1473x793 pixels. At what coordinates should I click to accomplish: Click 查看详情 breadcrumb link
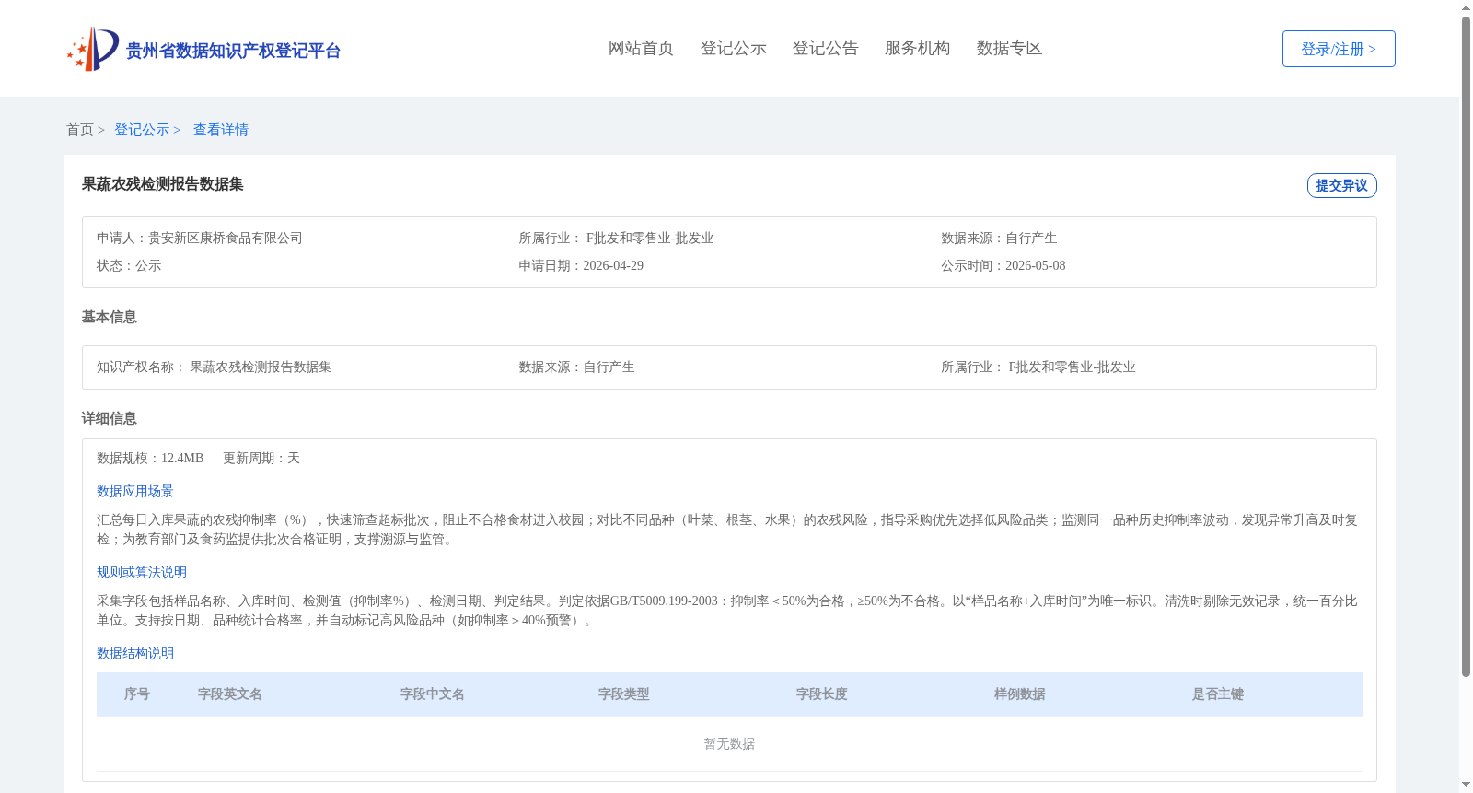click(221, 130)
